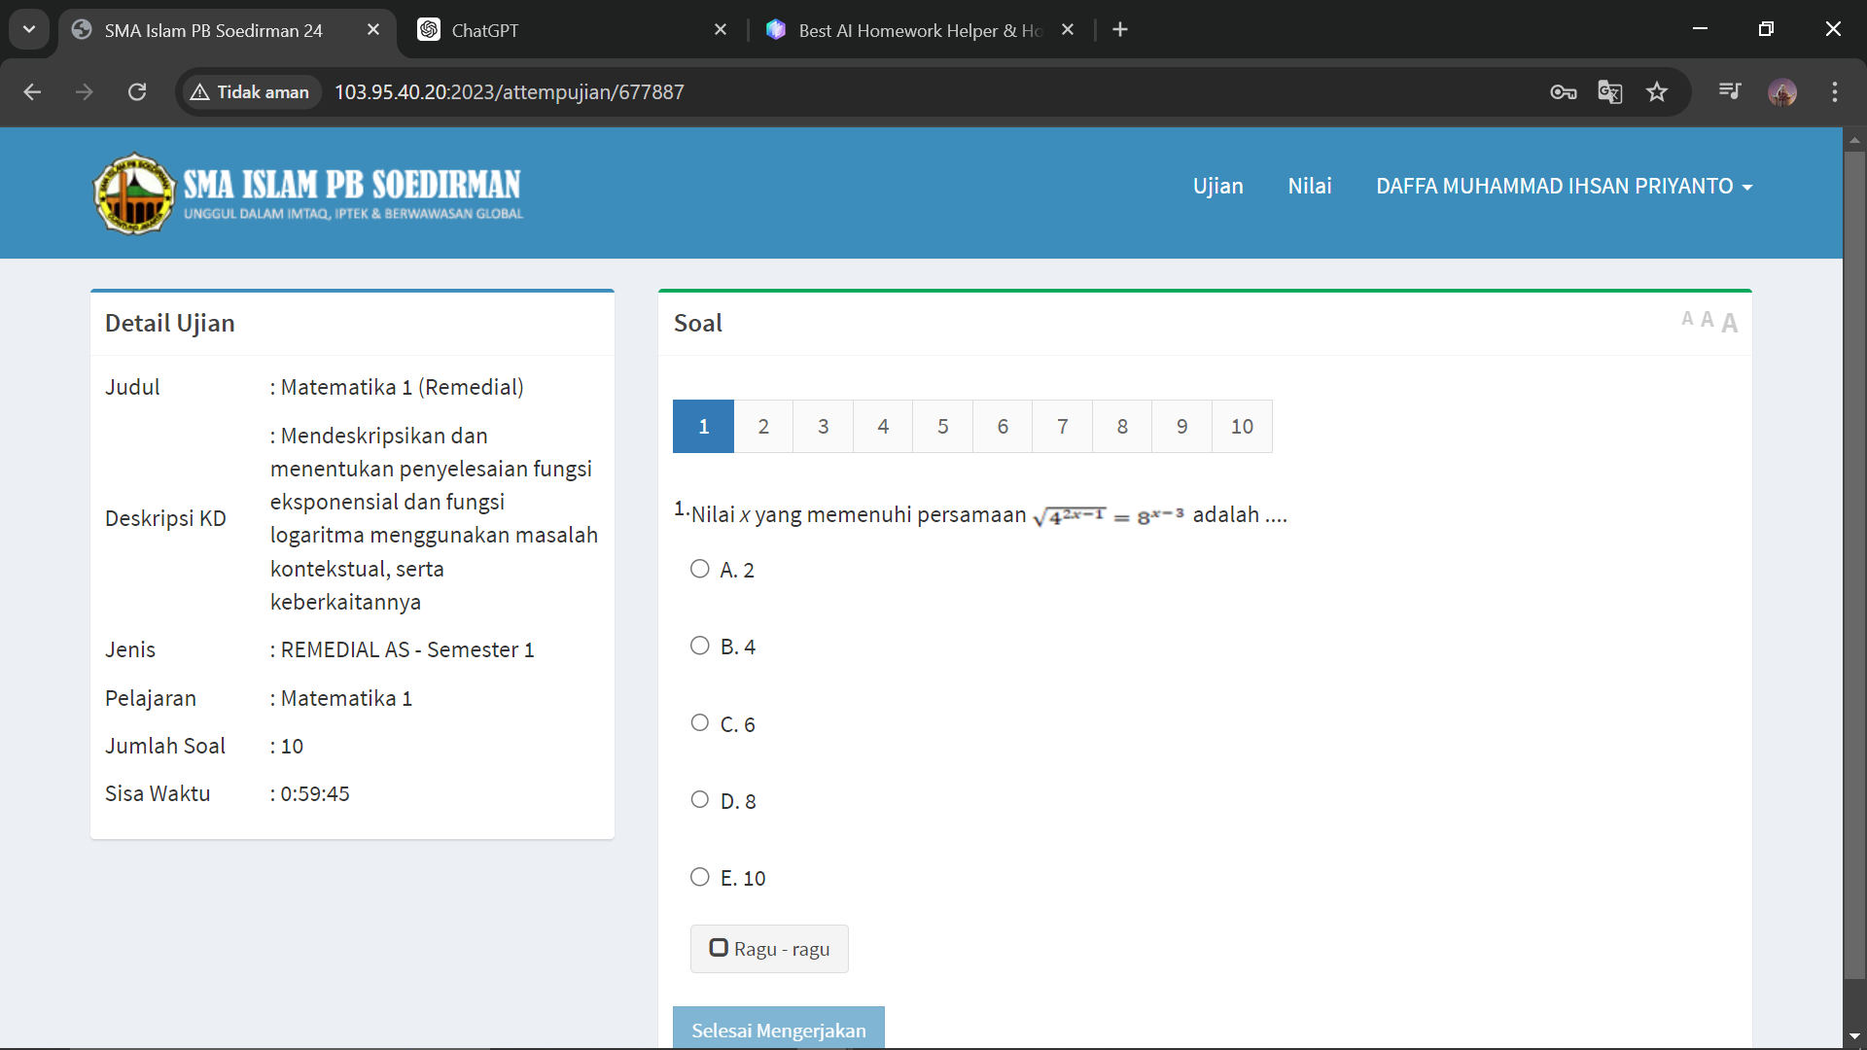Reload the current page
This screenshot has width=1867, height=1050.
137,91
